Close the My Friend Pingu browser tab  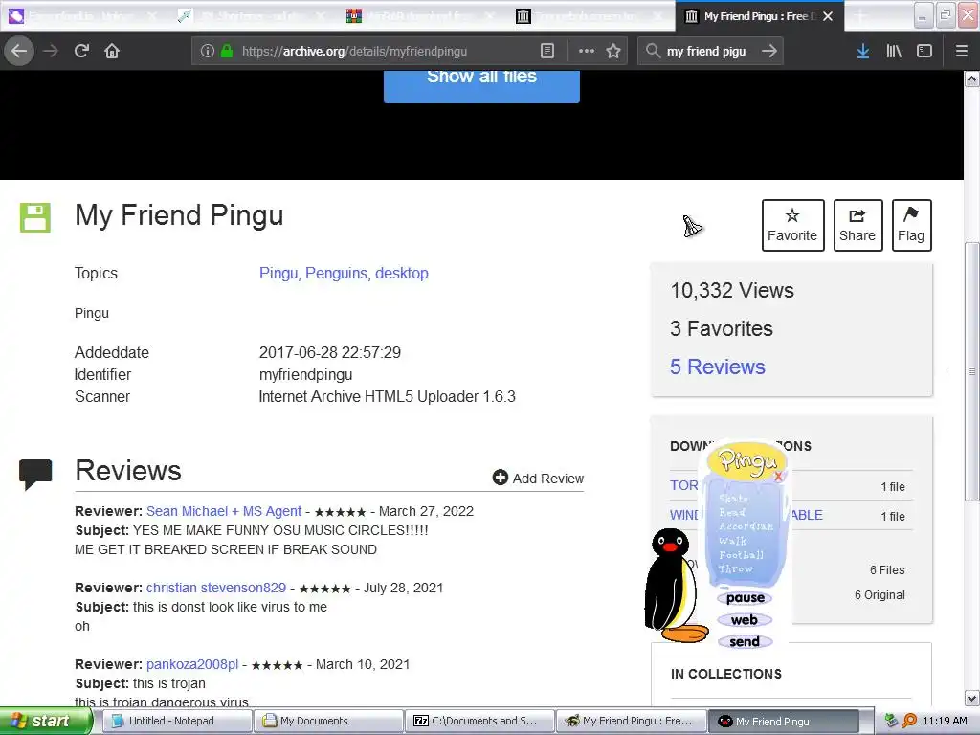(828, 16)
